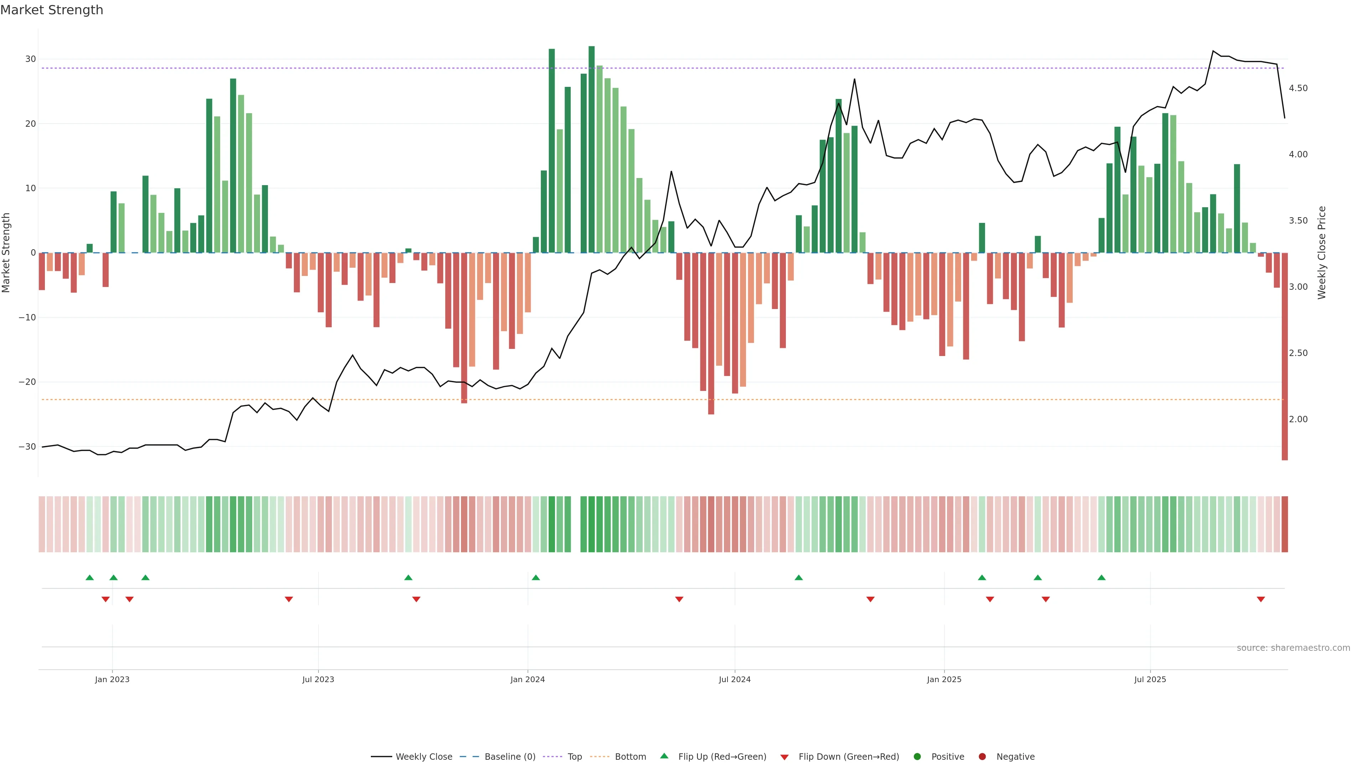The height and width of the screenshot is (769, 1368).
Task: Click the rightmost red flip-down triangle marker
Action: (1261, 599)
